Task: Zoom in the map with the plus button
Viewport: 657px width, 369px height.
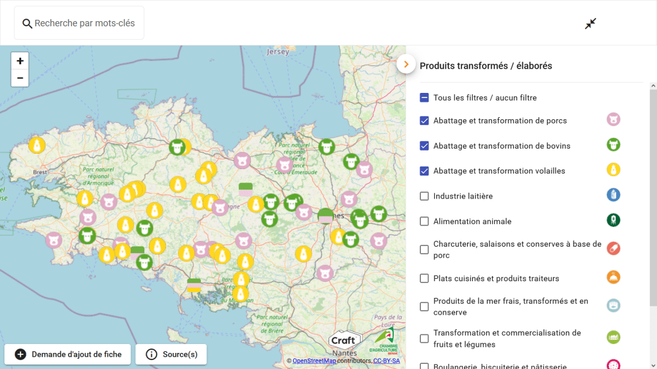Action: (20, 61)
